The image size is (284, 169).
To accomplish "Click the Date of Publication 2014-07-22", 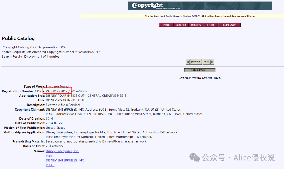I will (x=54, y=123).
